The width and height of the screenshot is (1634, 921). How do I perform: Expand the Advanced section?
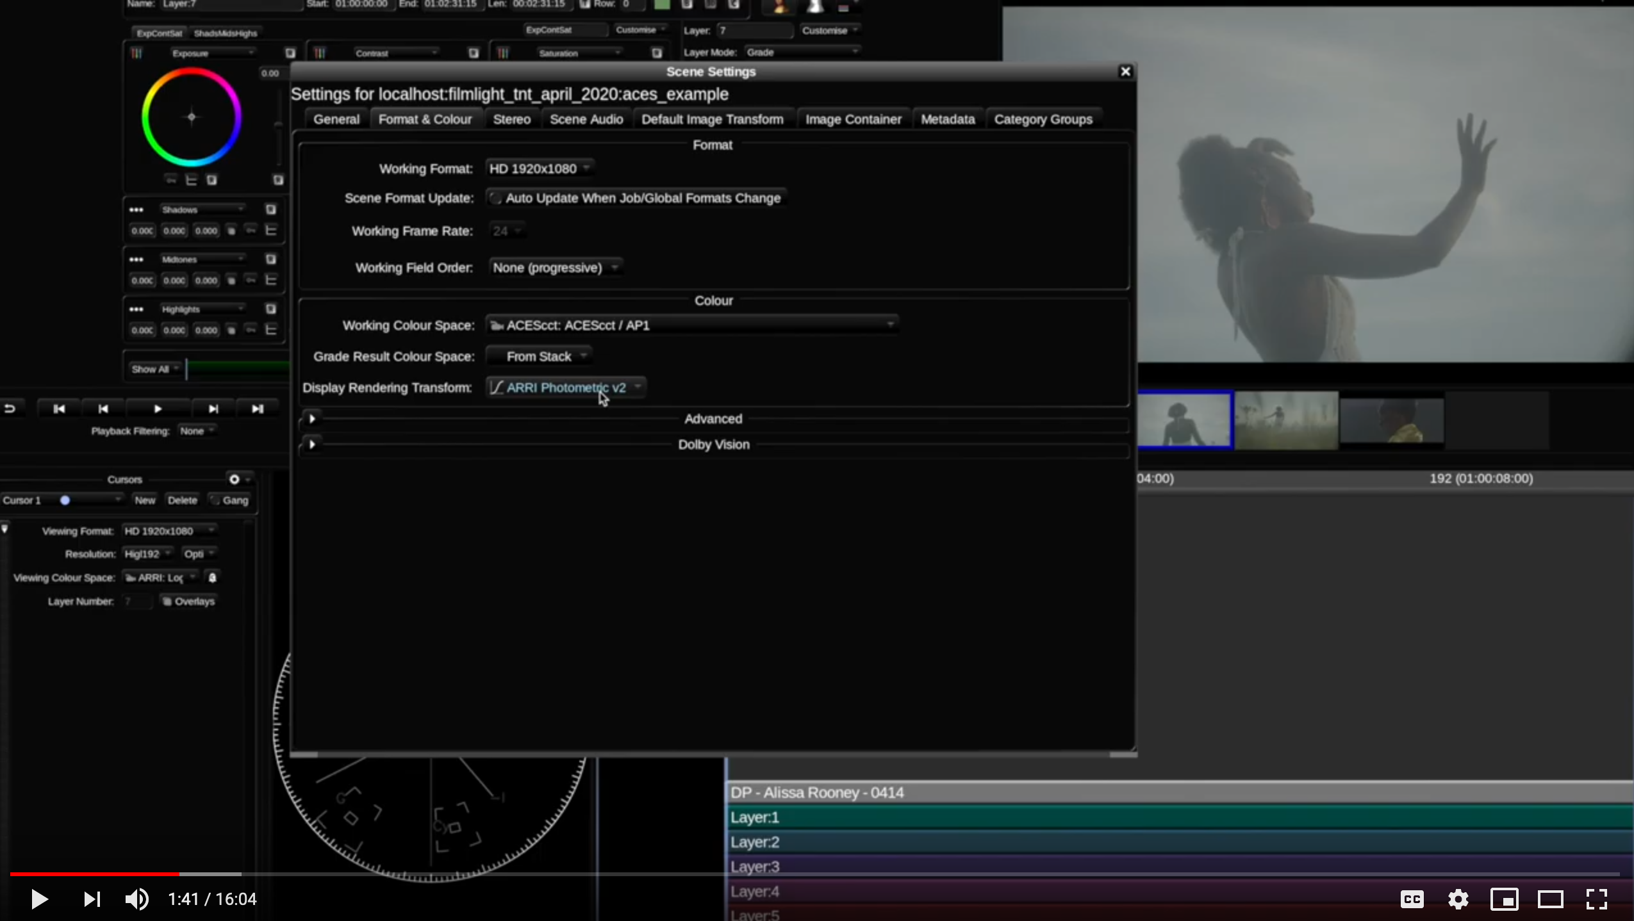312,419
